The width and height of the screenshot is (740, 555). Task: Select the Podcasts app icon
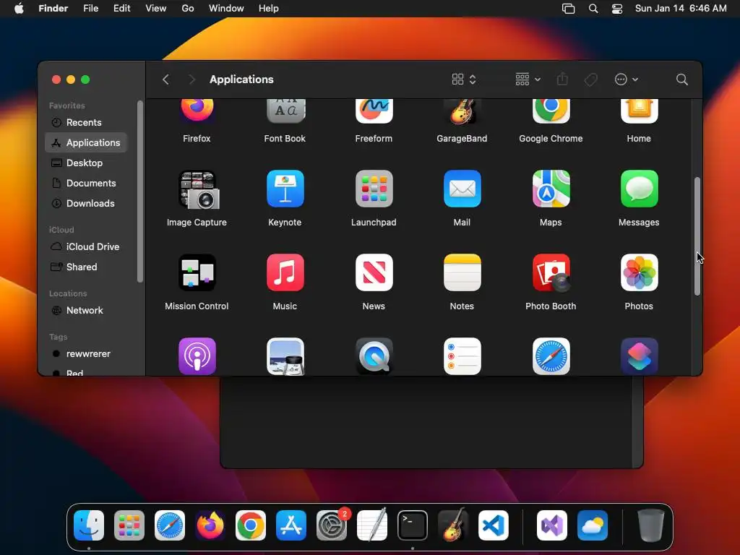tap(197, 356)
